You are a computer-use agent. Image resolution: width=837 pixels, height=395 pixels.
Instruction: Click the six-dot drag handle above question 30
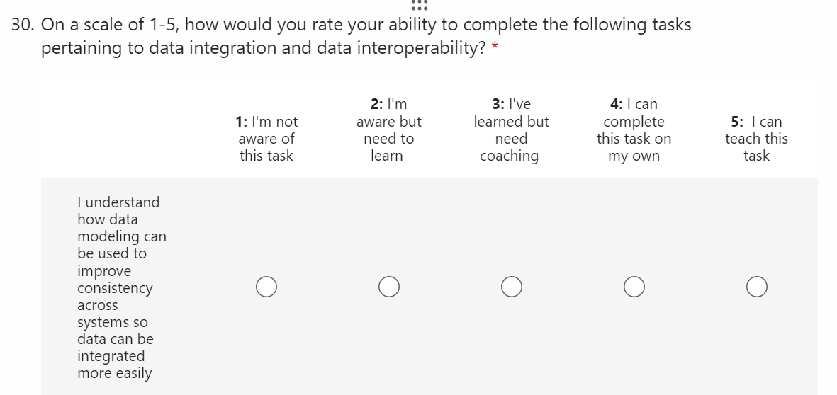point(419,5)
